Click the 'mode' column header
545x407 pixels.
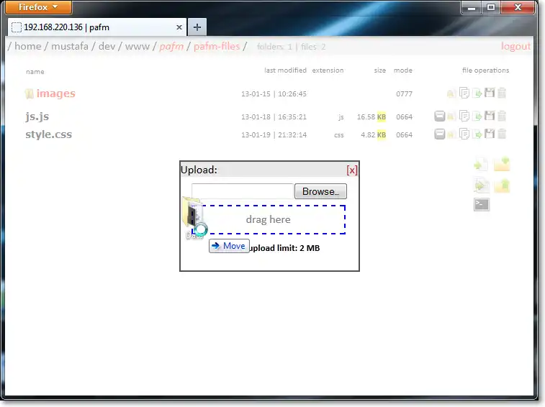click(x=403, y=70)
